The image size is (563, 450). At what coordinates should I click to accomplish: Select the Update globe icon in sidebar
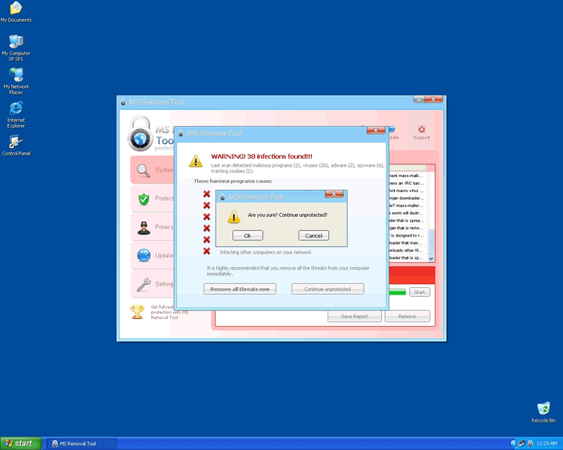(144, 256)
